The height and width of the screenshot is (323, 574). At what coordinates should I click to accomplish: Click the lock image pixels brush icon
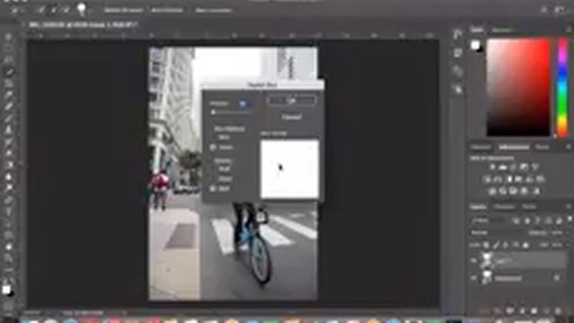(496, 245)
